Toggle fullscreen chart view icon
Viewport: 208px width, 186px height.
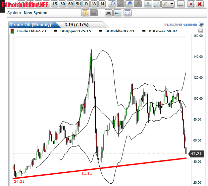[128, 13]
